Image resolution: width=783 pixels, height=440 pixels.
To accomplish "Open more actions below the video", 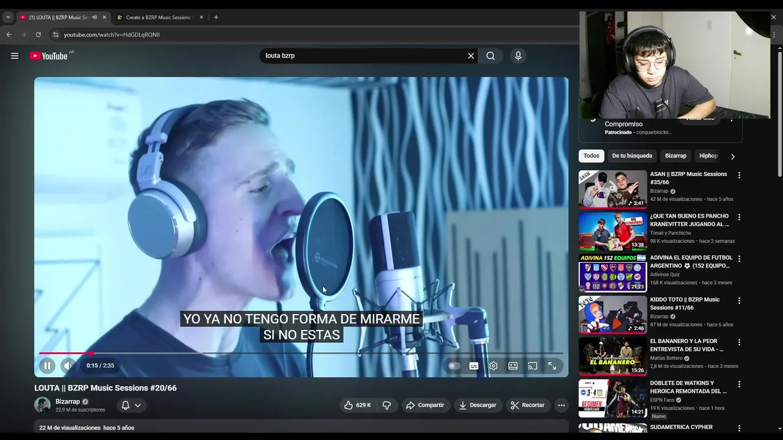I will pos(562,405).
